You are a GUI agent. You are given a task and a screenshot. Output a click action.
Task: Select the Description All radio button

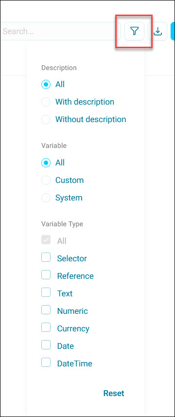click(46, 85)
